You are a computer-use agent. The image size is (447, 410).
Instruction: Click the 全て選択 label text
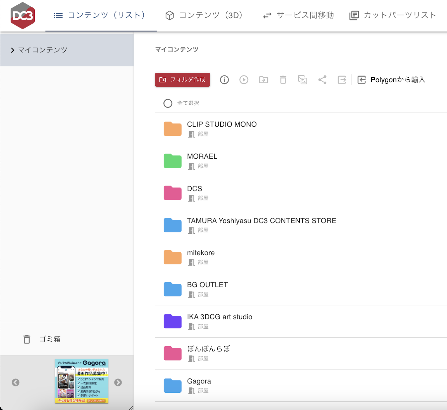pyautogui.click(x=188, y=103)
